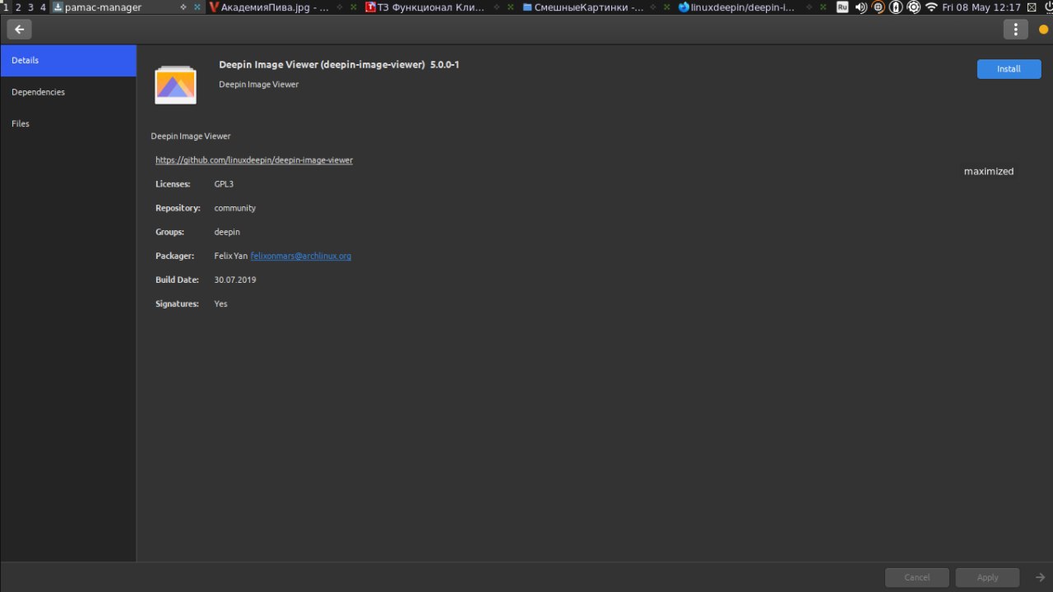This screenshot has width=1053, height=592.
Task: Click the diamond icon on СмешныеКартинки entry
Action: pos(654,7)
